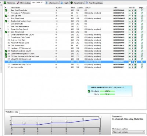Image resolution: width=147 pixels, height=136 pixels.
Task: Open the Adat mező kijelzése graph dropdown
Action: (x=128, y=132)
